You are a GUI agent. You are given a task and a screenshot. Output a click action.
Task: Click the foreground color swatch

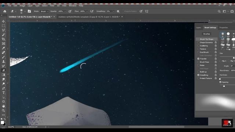click(3, 122)
